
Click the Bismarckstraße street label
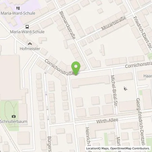pos(67,25)
